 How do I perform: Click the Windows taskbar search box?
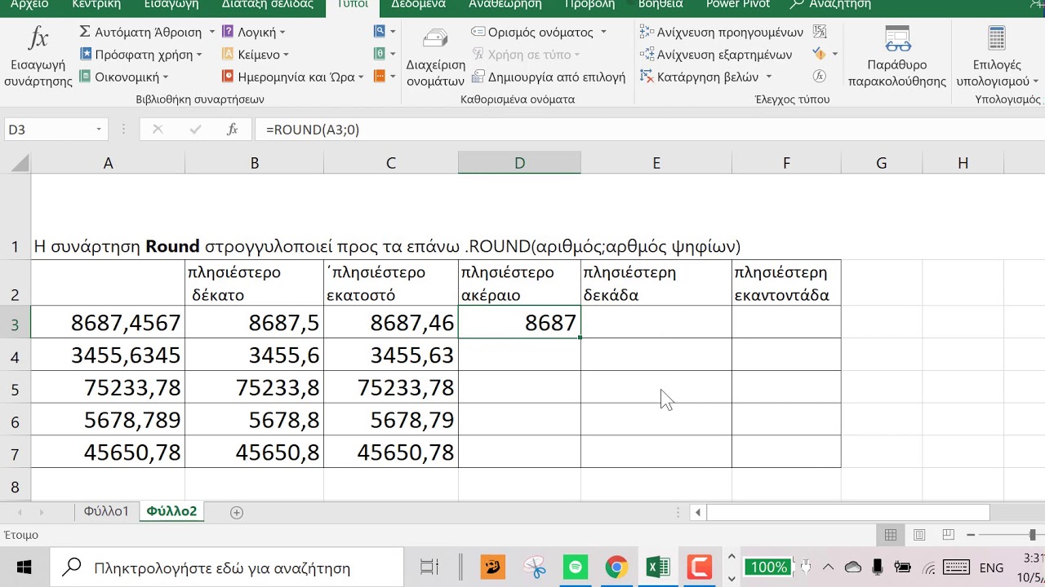coord(227,567)
